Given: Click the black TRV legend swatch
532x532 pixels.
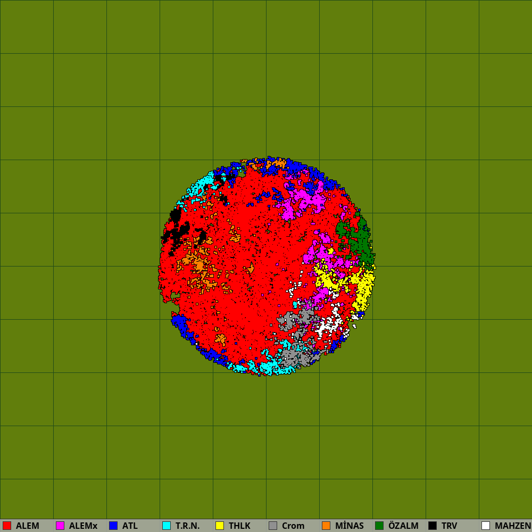Looking at the screenshot, I should click(433, 526).
